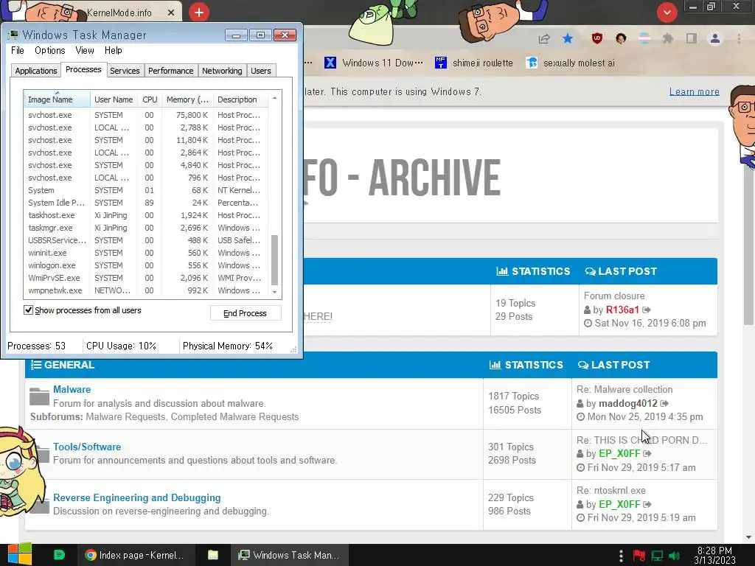
Task: Open the Malware forum link
Action: click(x=72, y=389)
